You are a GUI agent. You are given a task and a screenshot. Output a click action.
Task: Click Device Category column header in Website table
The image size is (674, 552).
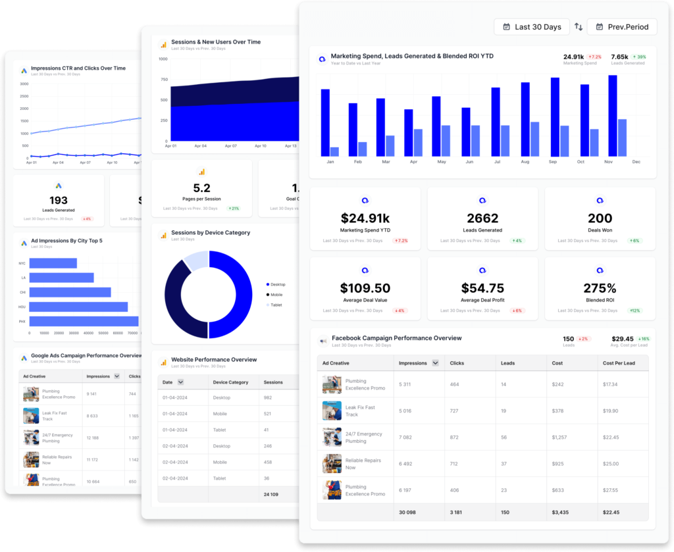pos(230,382)
